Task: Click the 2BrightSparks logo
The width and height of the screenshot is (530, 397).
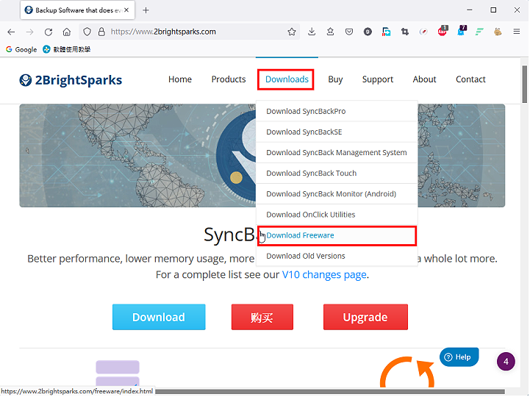Action: click(x=71, y=80)
